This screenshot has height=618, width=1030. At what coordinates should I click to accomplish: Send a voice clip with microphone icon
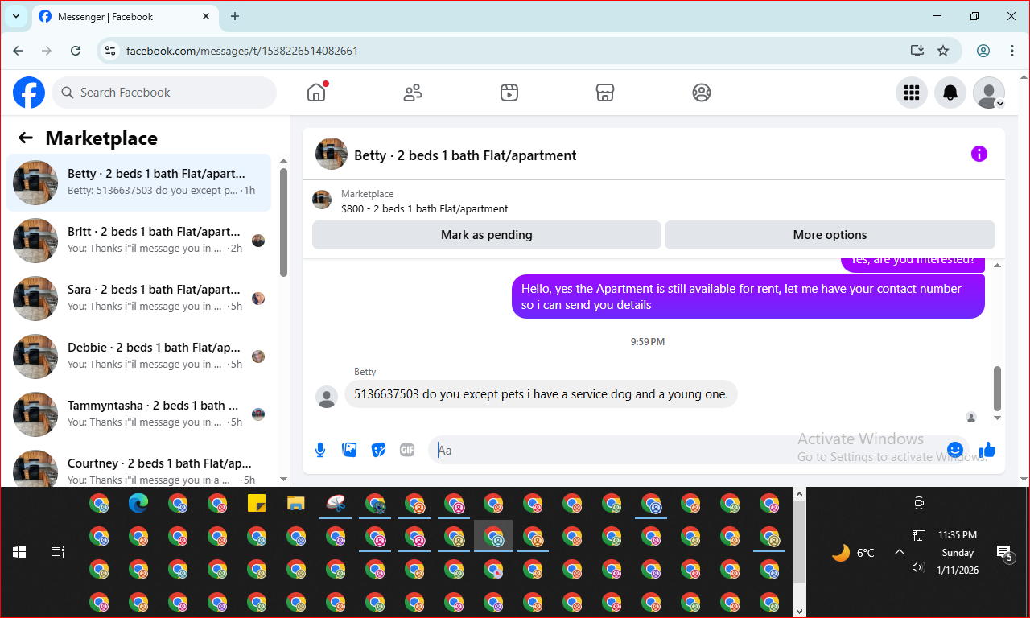(x=320, y=450)
